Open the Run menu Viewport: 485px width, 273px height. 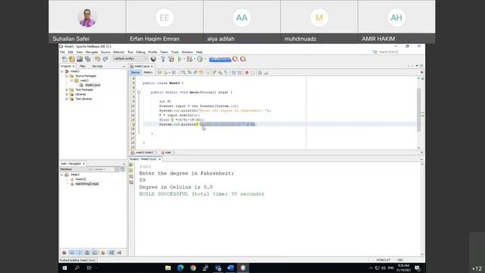click(130, 52)
